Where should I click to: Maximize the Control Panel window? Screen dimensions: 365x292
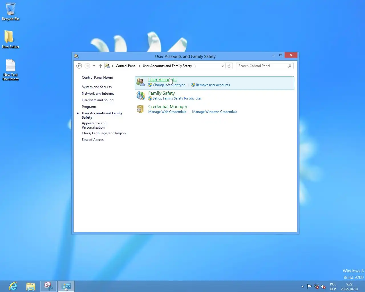pos(281,55)
